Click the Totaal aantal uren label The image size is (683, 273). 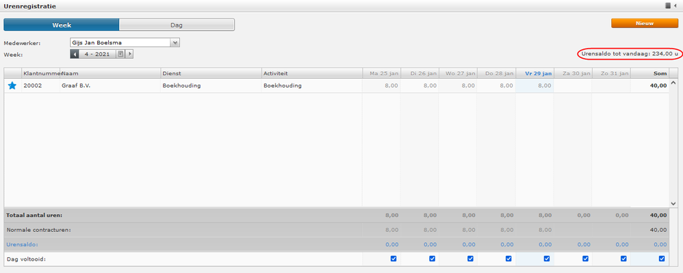[x=34, y=215]
